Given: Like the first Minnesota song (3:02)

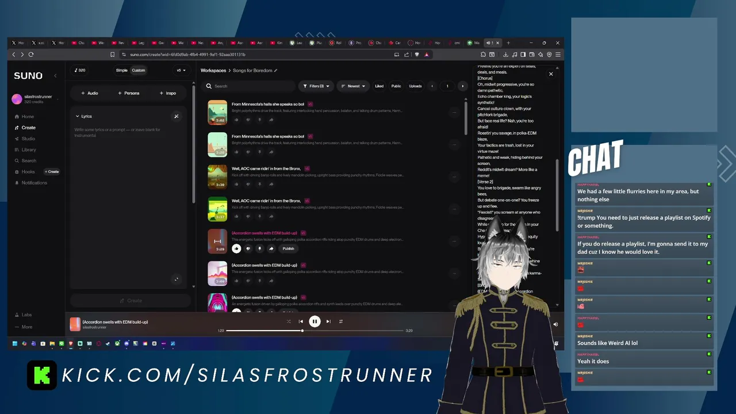Looking at the screenshot, I should [x=236, y=120].
